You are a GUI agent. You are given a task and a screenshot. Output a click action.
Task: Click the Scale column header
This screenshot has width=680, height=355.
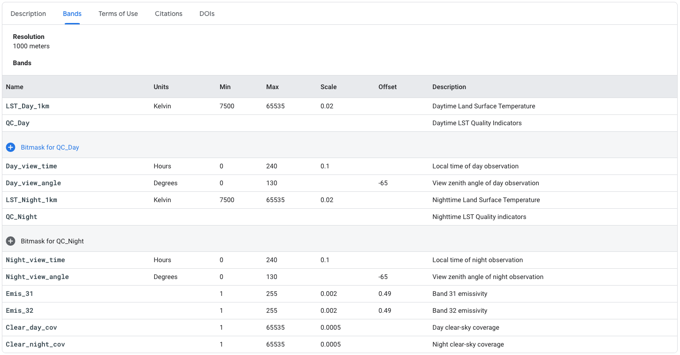tap(329, 87)
